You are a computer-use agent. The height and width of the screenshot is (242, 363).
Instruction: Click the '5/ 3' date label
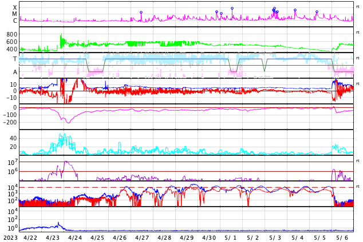coord(275,237)
